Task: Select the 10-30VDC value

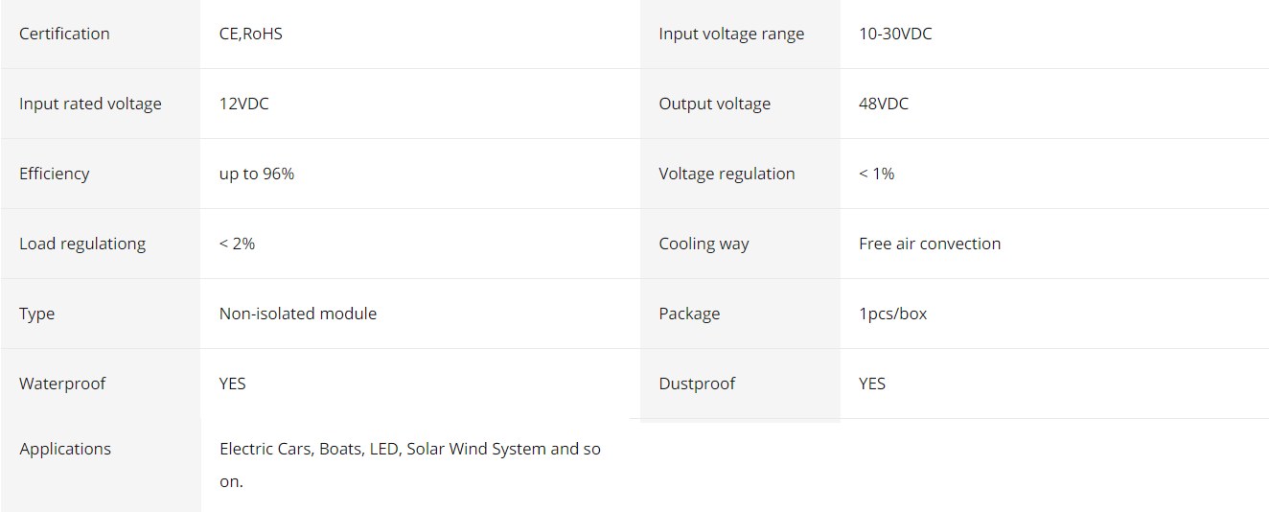Action: [x=895, y=34]
